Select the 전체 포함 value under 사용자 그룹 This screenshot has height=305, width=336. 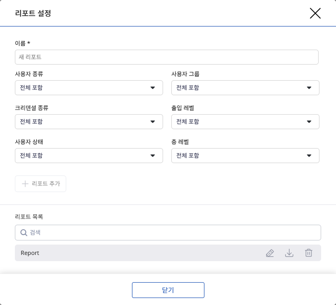coord(188,88)
